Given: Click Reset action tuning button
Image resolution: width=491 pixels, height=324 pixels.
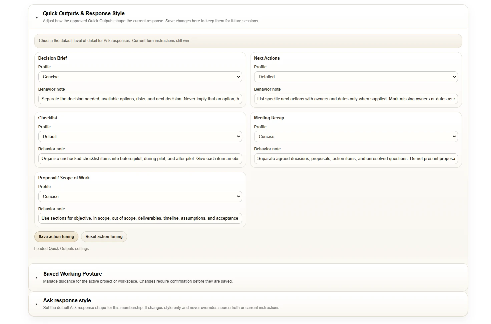Looking at the screenshot, I should (x=104, y=237).
